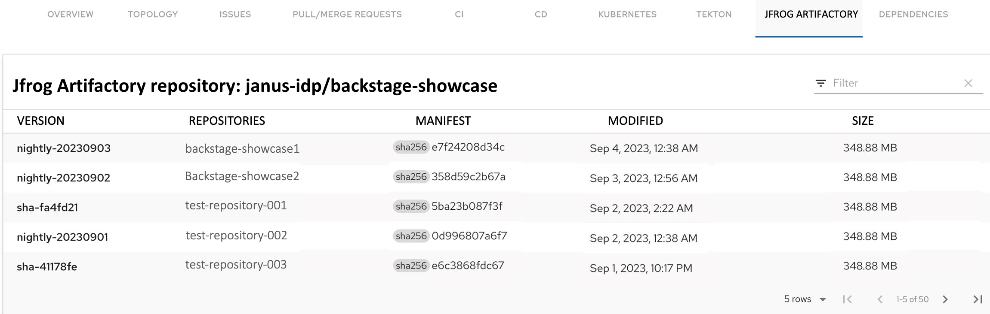Switch to the CD tab
The image size is (990, 314).
pyautogui.click(x=541, y=15)
